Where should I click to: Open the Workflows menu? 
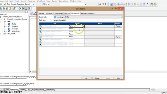(x=41, y=1)
